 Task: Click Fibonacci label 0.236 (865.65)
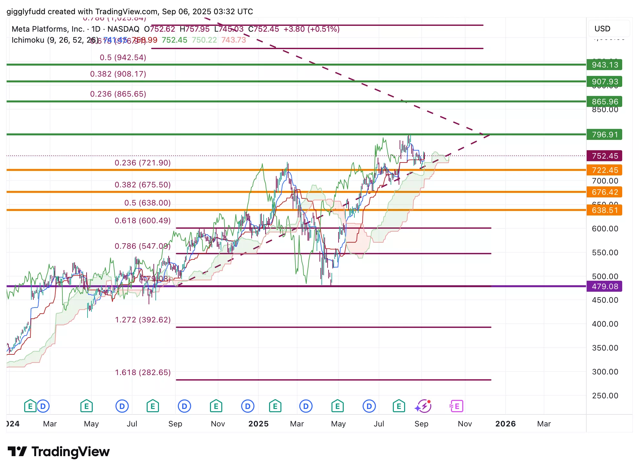pyautogui.click(x=118, y=94)
